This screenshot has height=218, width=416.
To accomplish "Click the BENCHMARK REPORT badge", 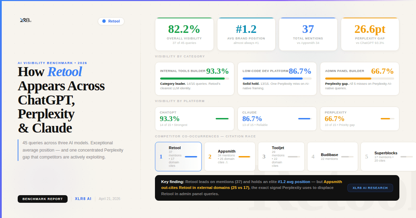I will 42,199.
